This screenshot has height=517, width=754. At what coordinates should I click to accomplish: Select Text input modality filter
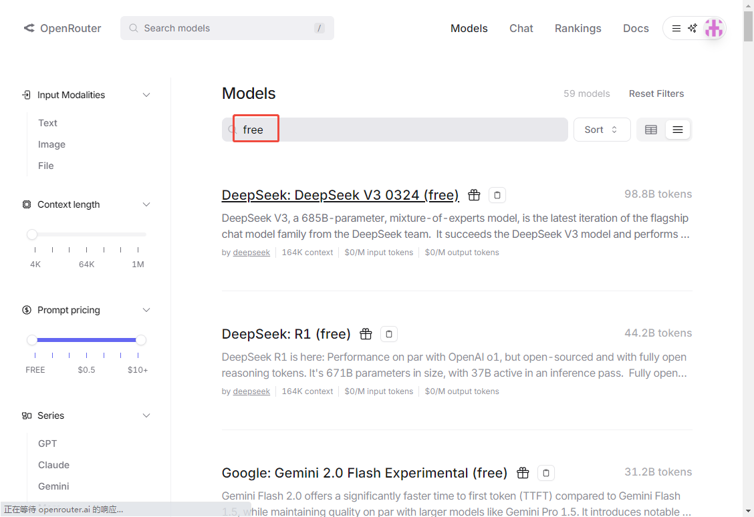click(x=47, y=123)
